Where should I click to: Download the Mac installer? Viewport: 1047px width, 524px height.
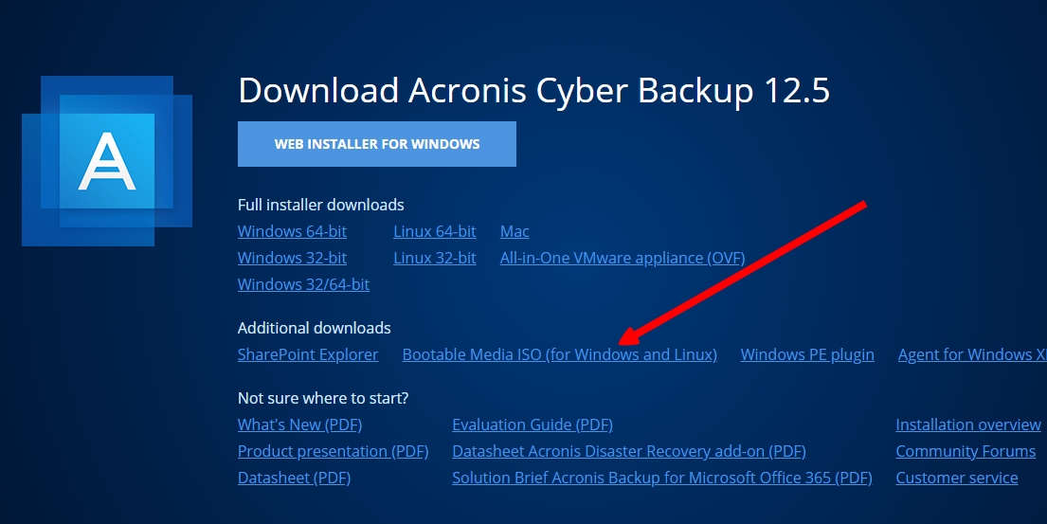coord(514,231)
